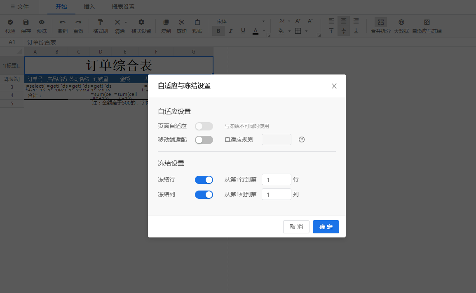
Task: Click 自适应与冻结 toolbar icon
Action: click(x=427, y=22)
